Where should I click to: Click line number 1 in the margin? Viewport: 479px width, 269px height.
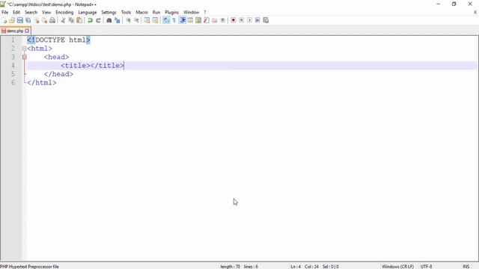coord(13,40)
